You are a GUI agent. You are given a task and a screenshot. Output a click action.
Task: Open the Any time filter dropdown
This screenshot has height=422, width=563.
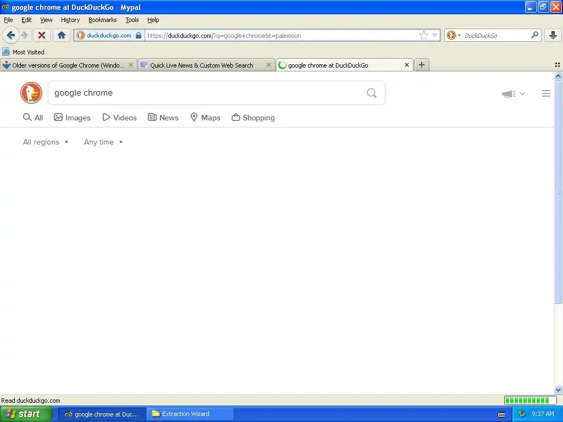tap(103, 142)
